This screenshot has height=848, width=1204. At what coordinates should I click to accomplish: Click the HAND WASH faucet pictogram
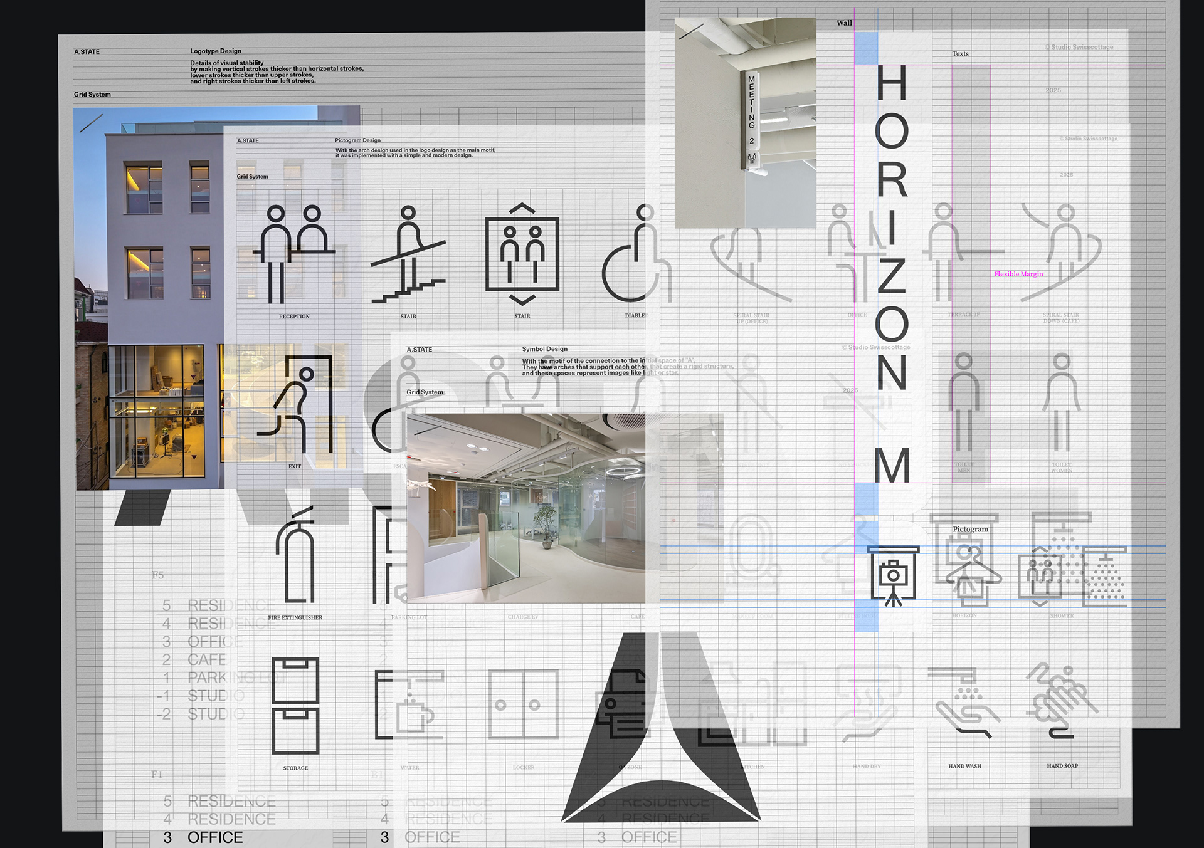[x=964, y=703]
